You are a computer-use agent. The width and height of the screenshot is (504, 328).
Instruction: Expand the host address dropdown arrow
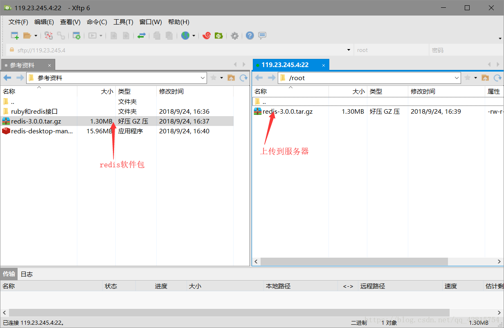(349, 50)
